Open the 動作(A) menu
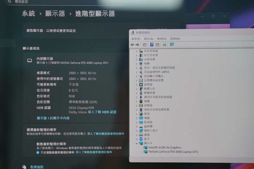Screen dimensions: 254x169 coord(149,39)
